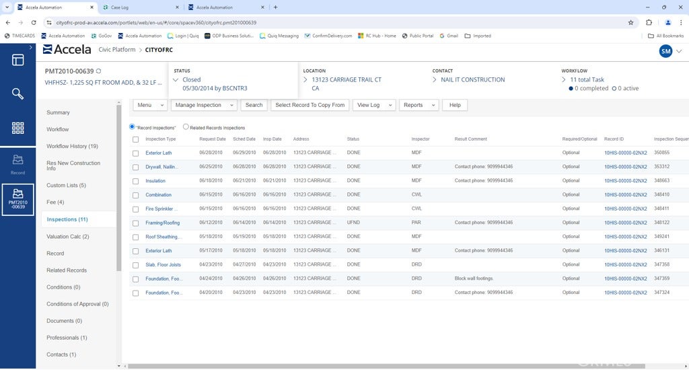Image resolution: width=689 pixels, height=370 pixels.
Task: Open Workflow History (19) in side menu
Action: click(72, 146)
